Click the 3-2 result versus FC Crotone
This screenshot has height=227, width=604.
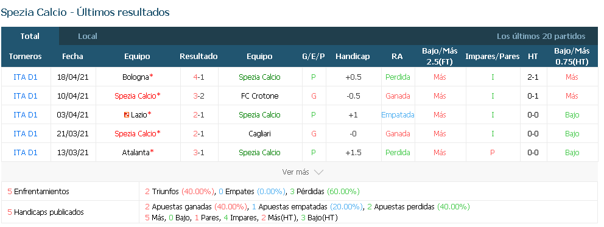coord(198,96)
